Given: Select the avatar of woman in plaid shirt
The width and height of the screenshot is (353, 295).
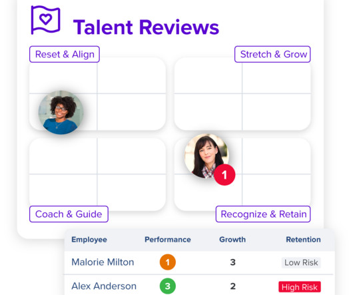Looking at the screenshot, I should click(x=206, y=156).
